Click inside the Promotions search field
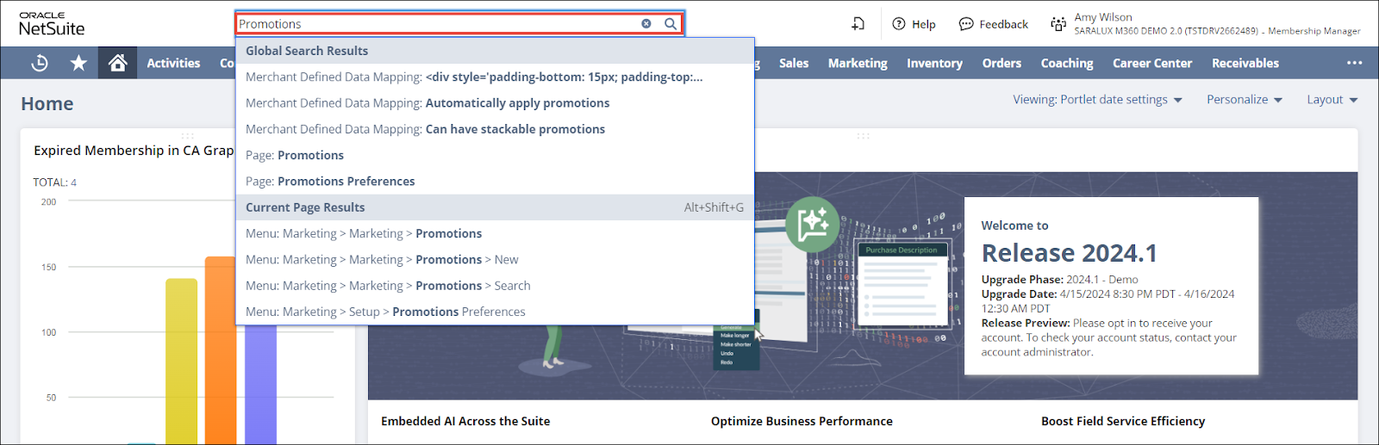This screenshot has height=445, width=1379. click(431, 24)
